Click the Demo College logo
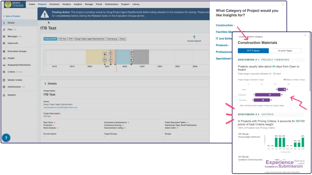The image size is (312, 175). tap(14, 4)
